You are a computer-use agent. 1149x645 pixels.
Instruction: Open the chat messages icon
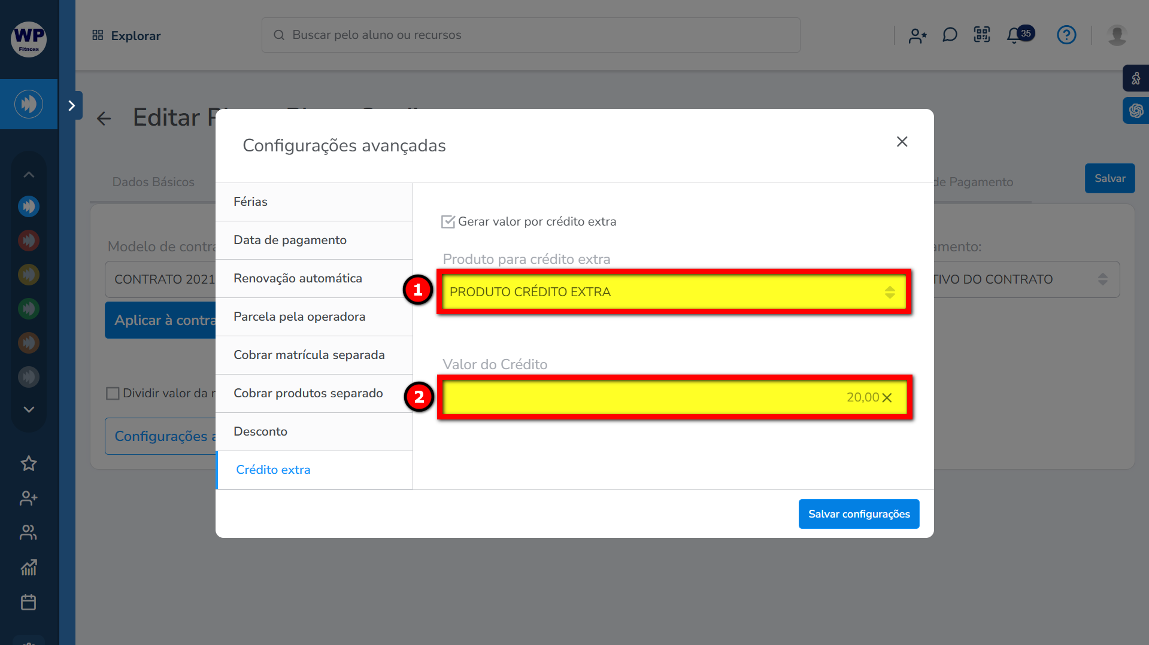[950, 35]
